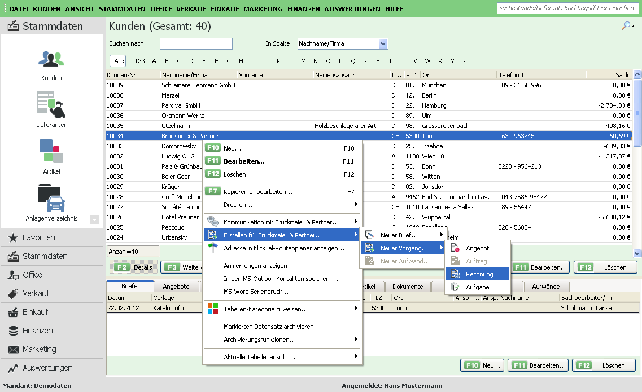Select Aufgabe from the submenu

[x=477, y=287]
